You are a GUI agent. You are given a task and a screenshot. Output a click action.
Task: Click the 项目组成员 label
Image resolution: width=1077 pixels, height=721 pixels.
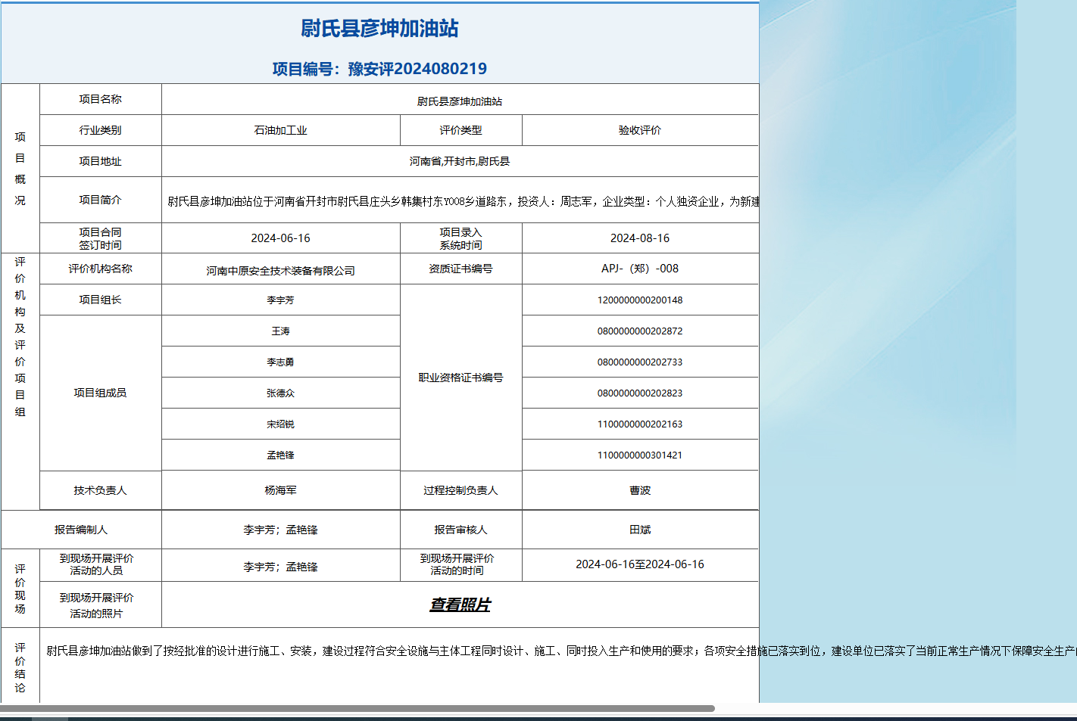[101, 393]
